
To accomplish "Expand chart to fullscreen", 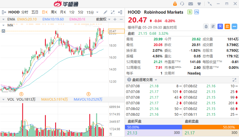I will (x=112, y=12).
